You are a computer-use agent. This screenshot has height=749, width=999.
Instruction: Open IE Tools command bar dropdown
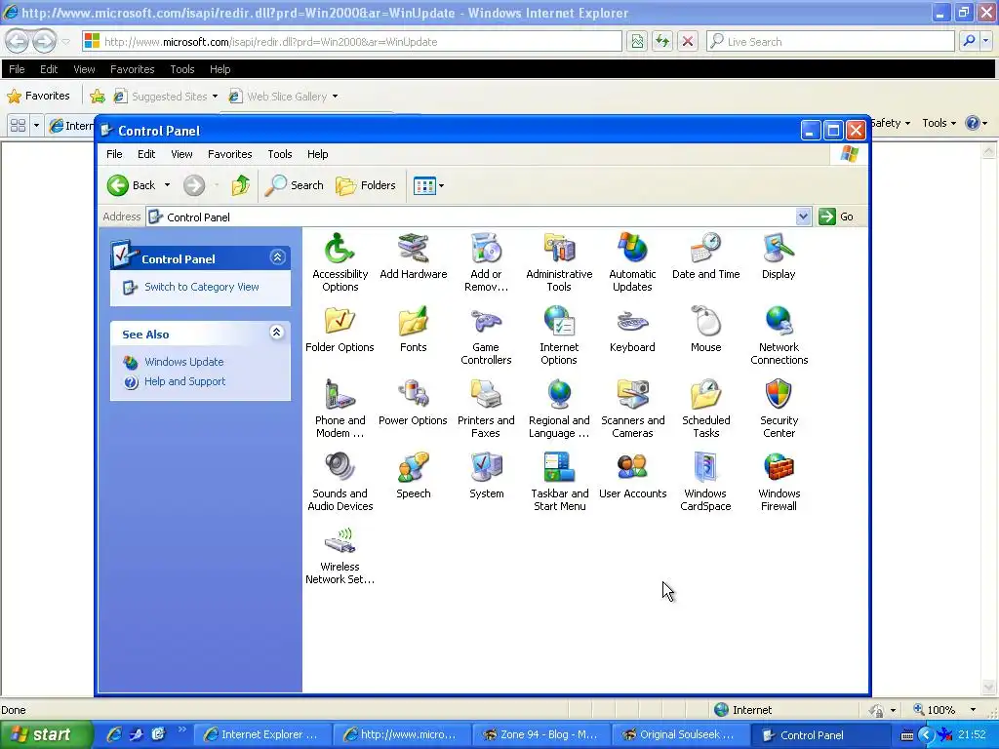click(939, 123)
